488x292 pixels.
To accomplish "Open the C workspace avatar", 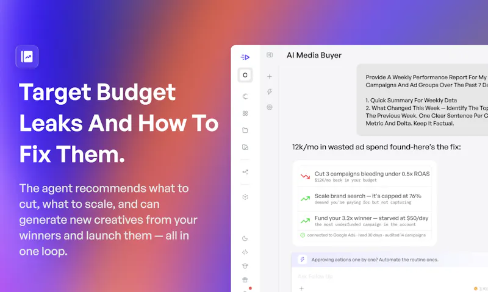I will pyautogui.click(x=245, y=75).
